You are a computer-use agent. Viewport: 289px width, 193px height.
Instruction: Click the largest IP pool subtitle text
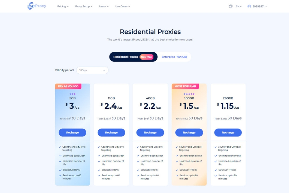tap(150, 40)
